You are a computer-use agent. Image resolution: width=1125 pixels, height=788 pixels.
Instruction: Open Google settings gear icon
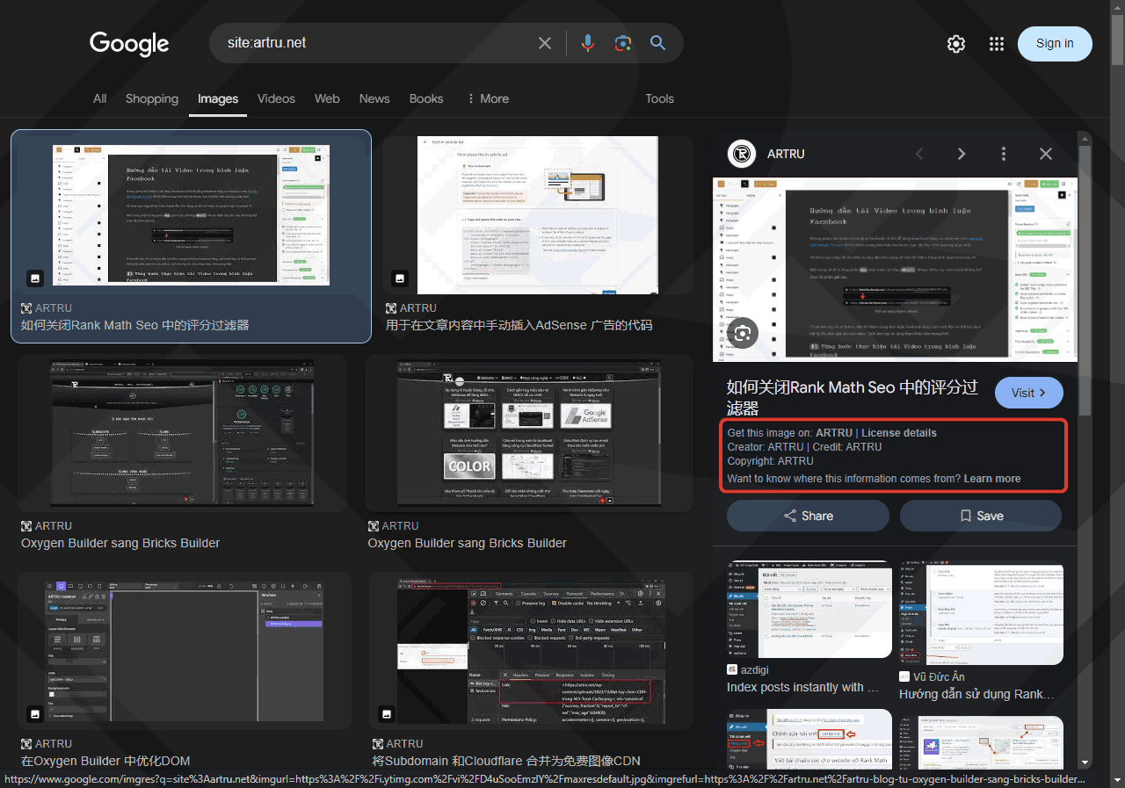pyautogui.click(x=956, y=44)
